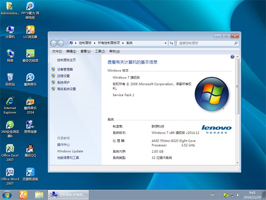
Task: Open the 文件(F) menu
Action: click(x=57, y=51)
